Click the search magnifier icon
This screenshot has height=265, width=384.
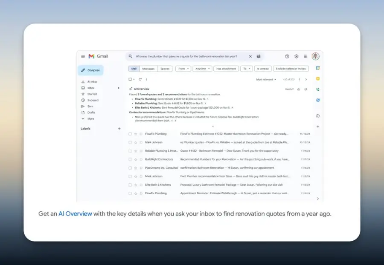tap(131, 56)
